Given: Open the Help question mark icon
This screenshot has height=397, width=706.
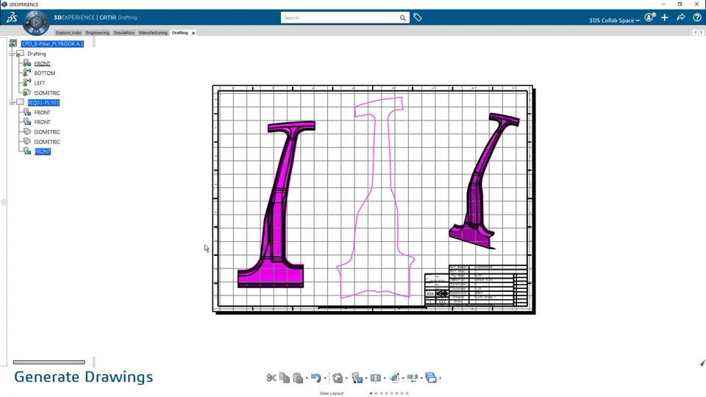Looking at the screenshot, I should click(x=697, y=18).
